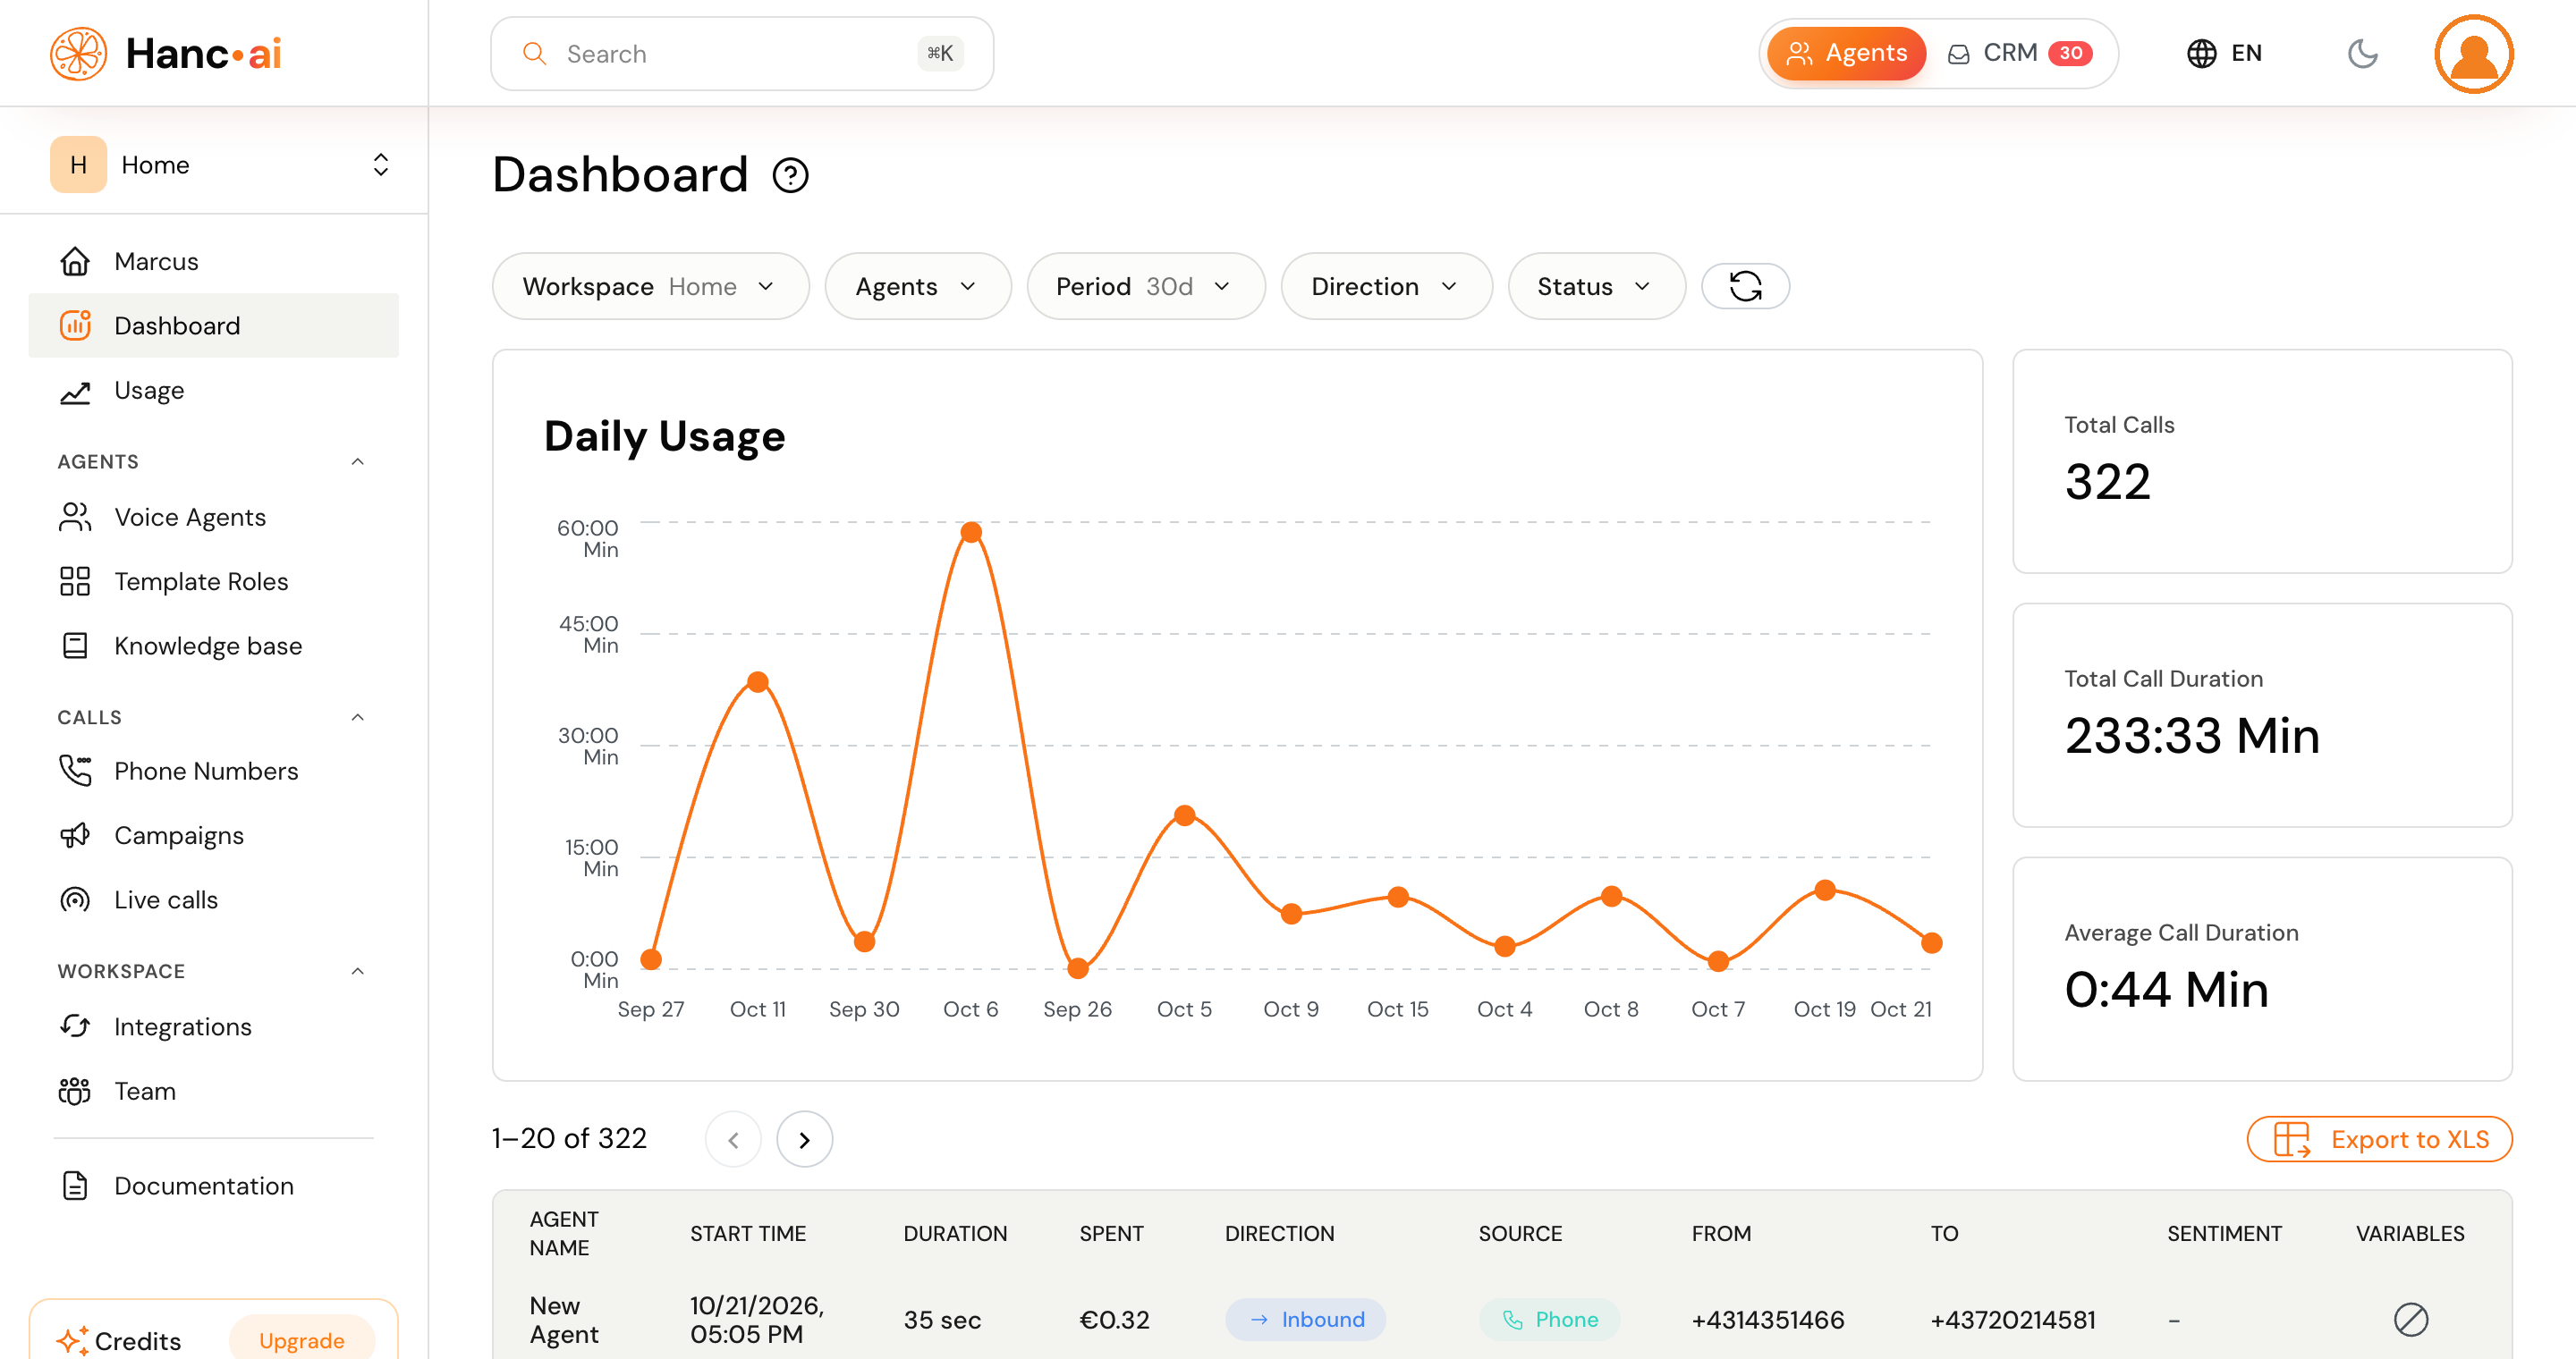Open the user profile avatar
The height and width of the screenshot is (1359, 2576).
coord(2473,53)
